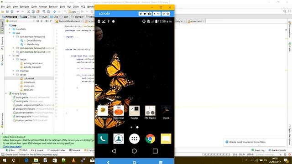Toggle tool window buttons icon in status bar
The width and height of the screenshot is (292, 164).
point(3,154)
